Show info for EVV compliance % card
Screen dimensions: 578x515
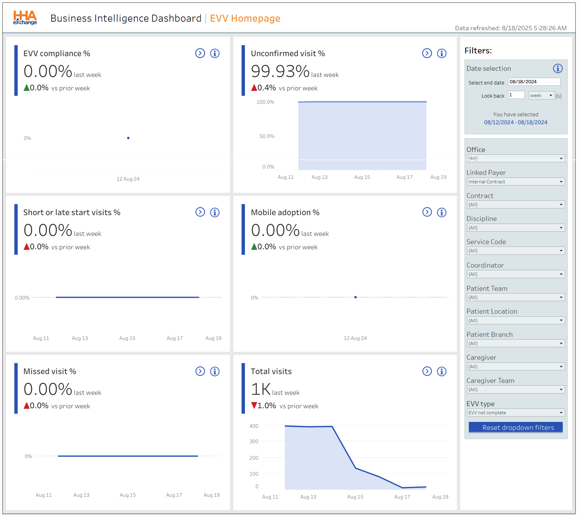[x=215, y=53]
